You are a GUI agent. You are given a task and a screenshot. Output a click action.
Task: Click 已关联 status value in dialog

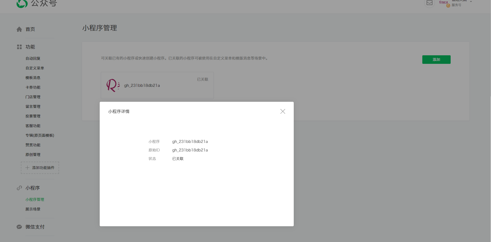178,159
